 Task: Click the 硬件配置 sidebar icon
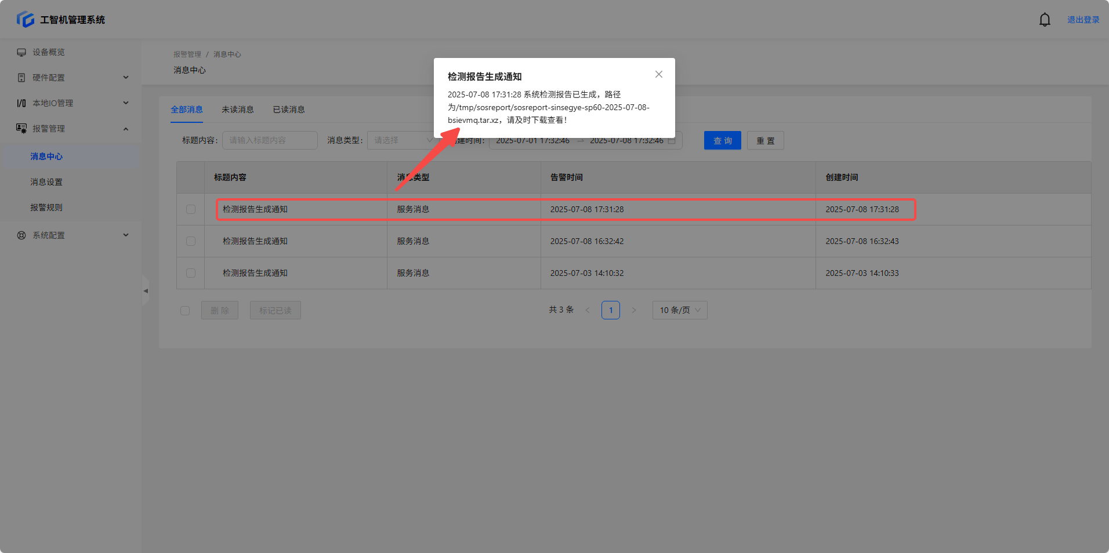pyautogui.click(x=21, y=78)
